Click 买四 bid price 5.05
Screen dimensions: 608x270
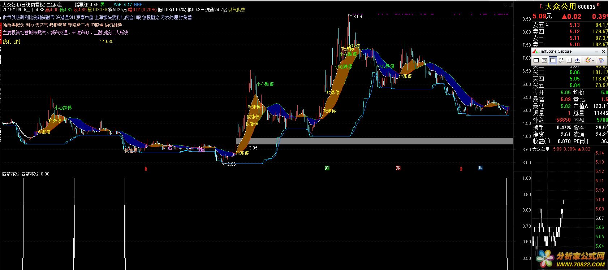[x=574, y=79]
